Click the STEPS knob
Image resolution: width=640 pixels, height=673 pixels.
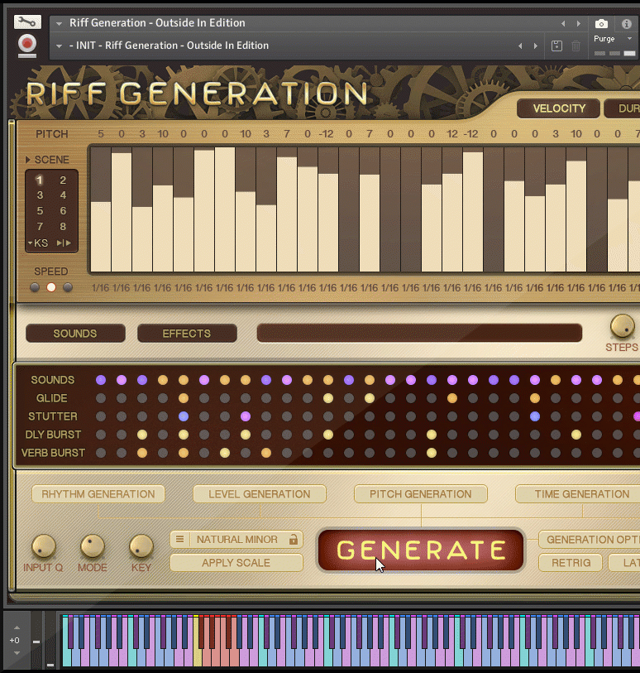622,326
